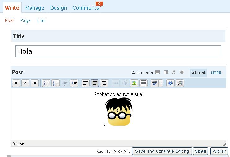230x157 pixels.
Task: Insert the More tag break
Action: click(x=143, y=83)
